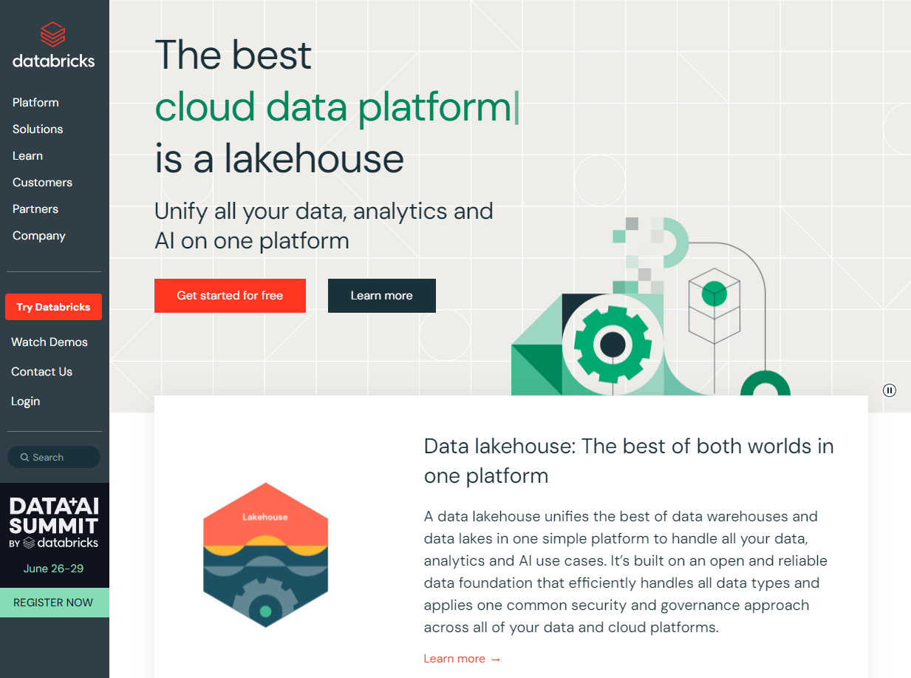Click the Try Databricks button
Screen dimensions: 911x678
pyautogui.click(x=53, y=307)
